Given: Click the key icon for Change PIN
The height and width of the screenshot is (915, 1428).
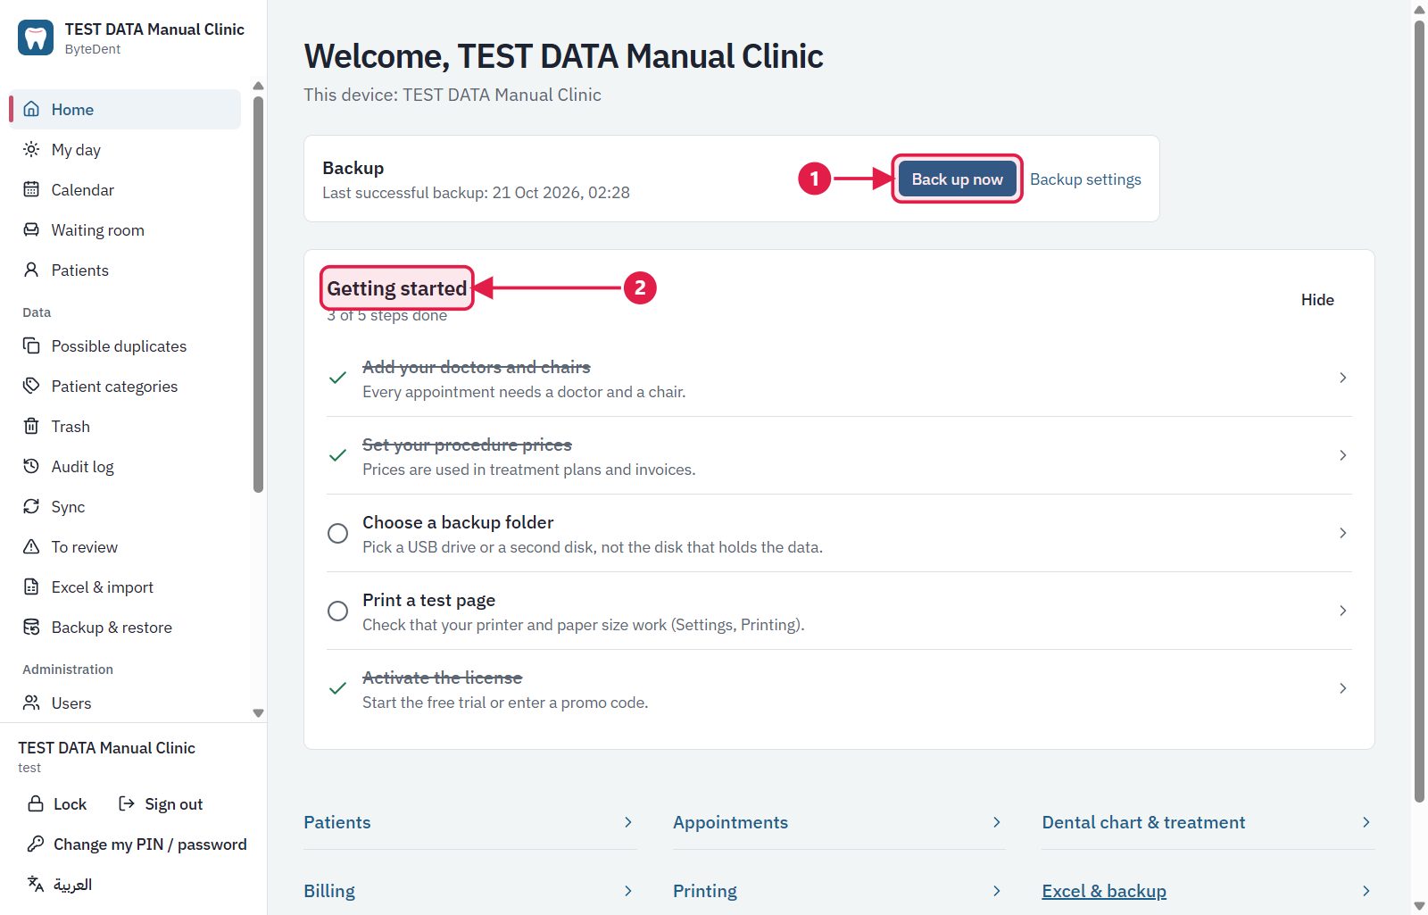Looking at the screenshot, I should [36, 844].
